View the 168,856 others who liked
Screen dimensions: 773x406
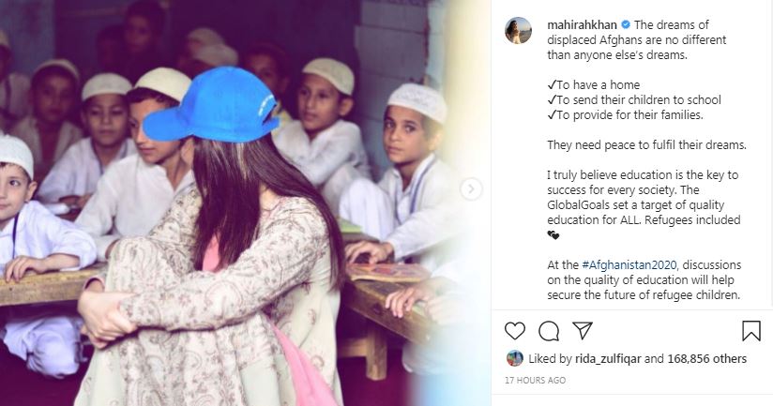[x=707, y=359]
